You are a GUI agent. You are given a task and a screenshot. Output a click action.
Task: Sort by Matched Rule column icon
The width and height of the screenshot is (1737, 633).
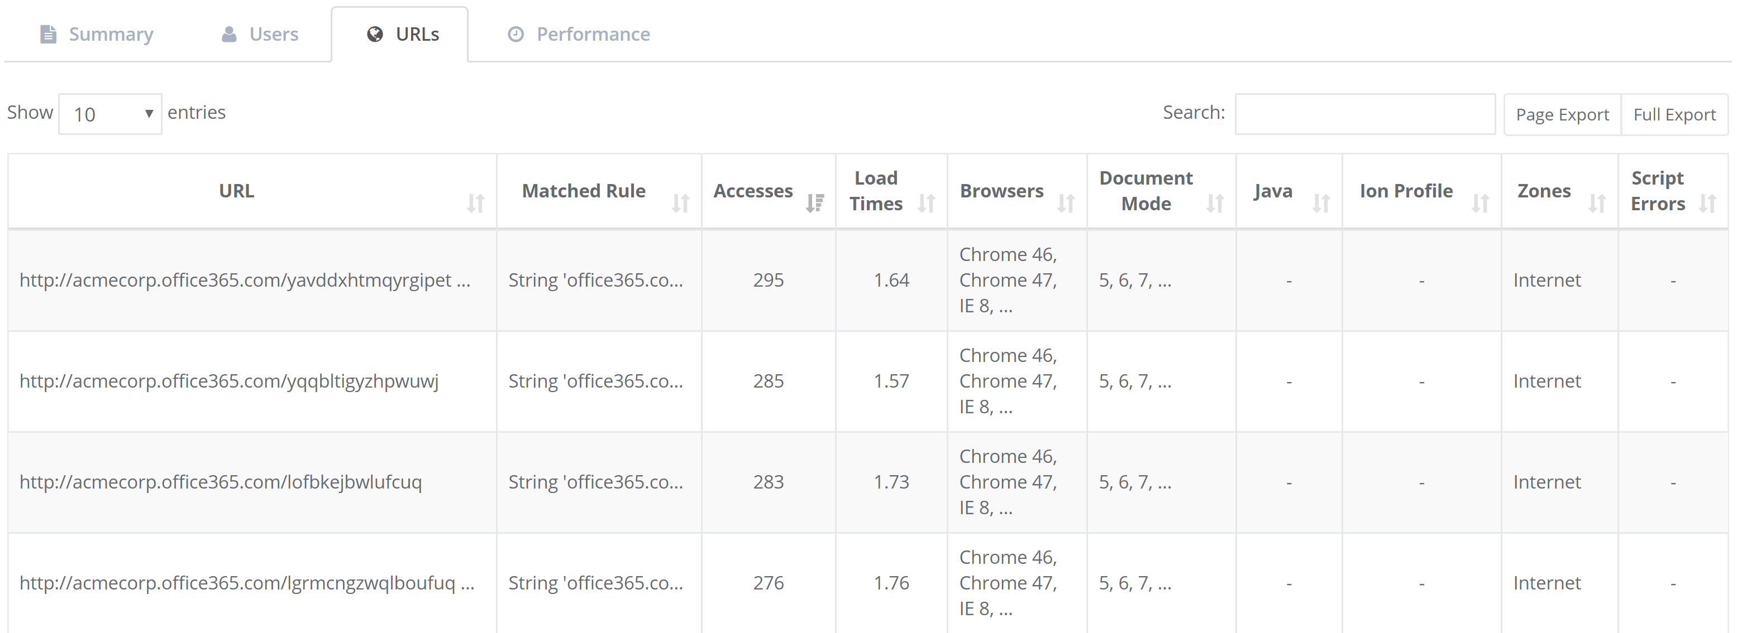[x=680, y=202]
